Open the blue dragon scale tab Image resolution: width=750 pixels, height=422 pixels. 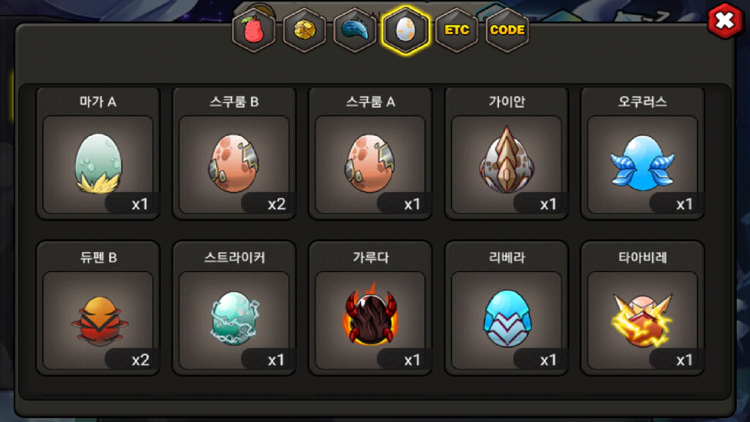coord(355,30)
